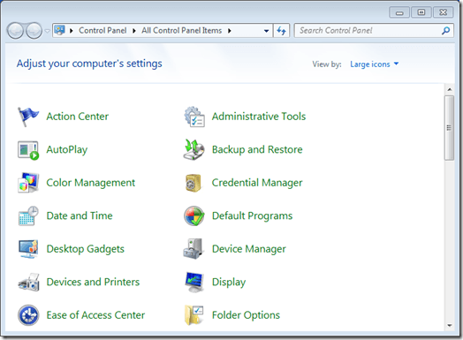Click the scrollbar down arrow

449,326
